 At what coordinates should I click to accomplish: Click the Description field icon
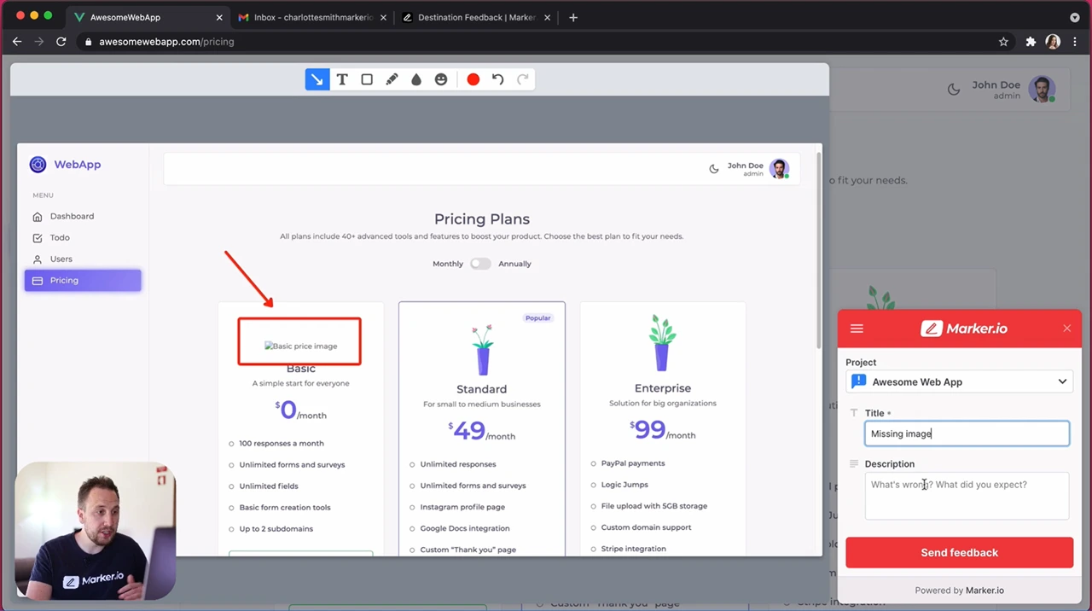pos(854,464)
